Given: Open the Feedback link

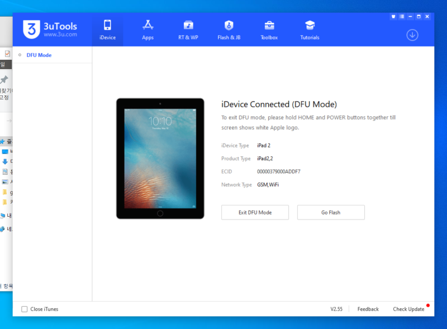Looking at the screenshot, I should 368,308.
